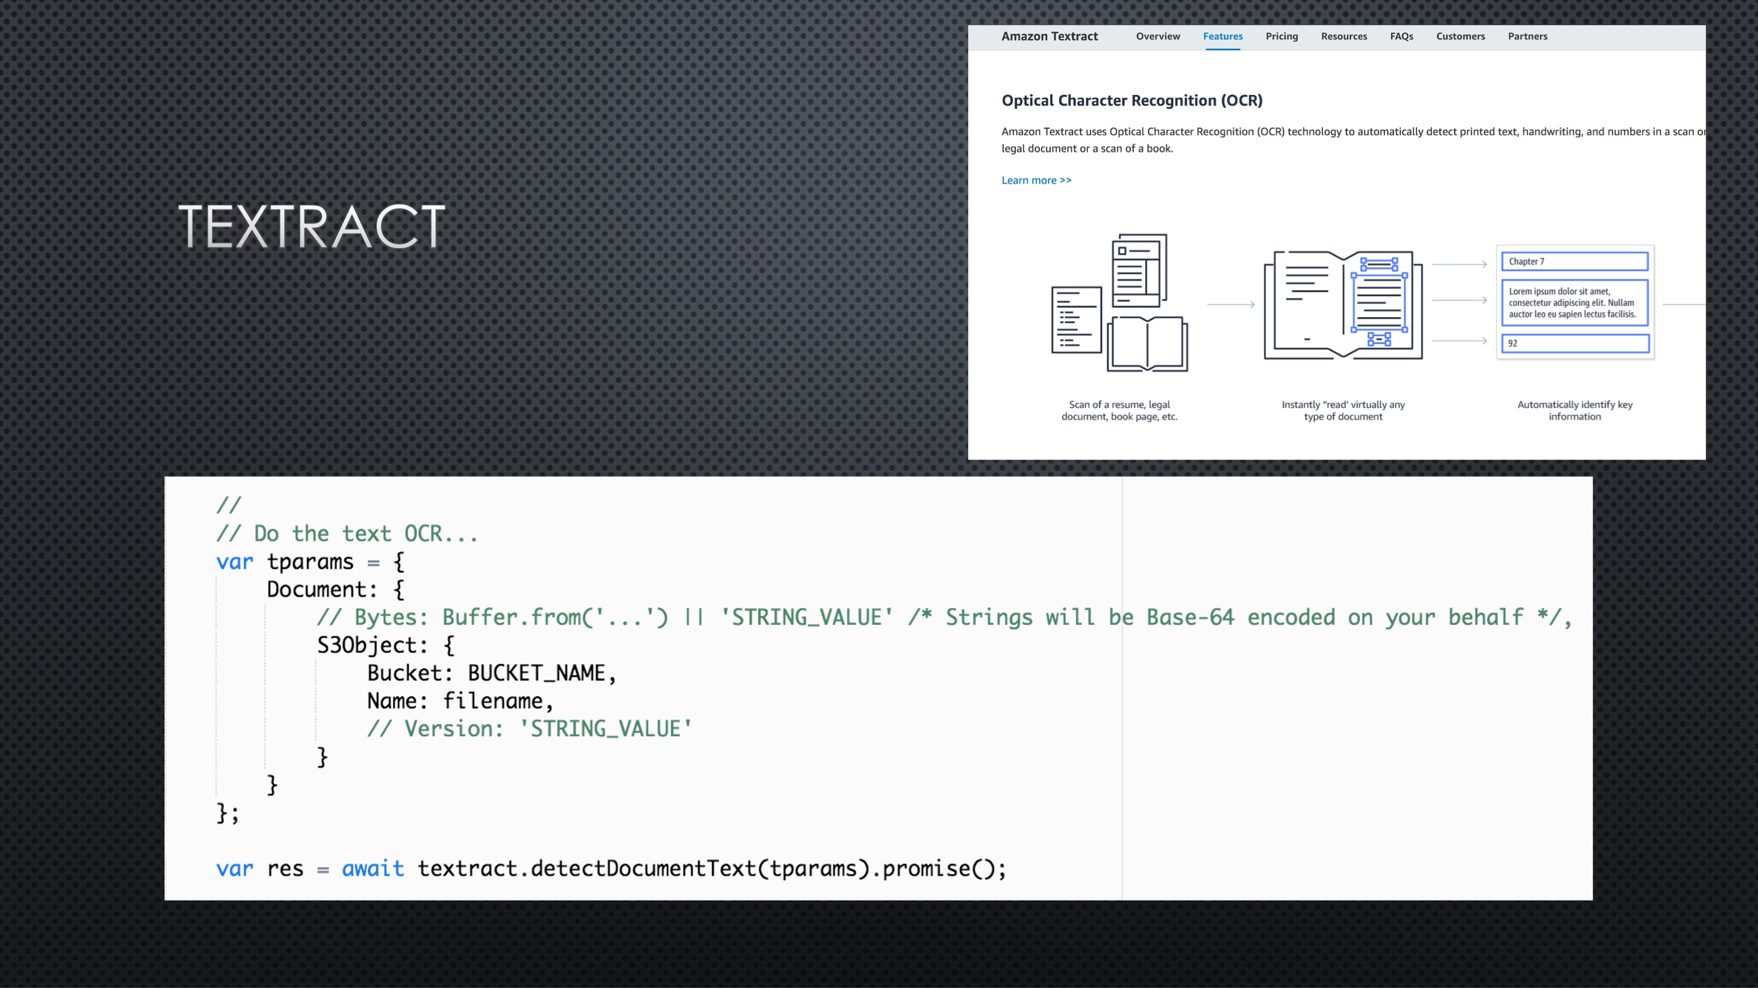Screen dimensions: 1758x988
Task: Click the Amazon Textract product title
Action: (1049, 36)
